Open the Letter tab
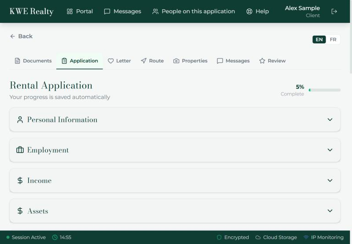The image size is (352, 244). (119, 61)
